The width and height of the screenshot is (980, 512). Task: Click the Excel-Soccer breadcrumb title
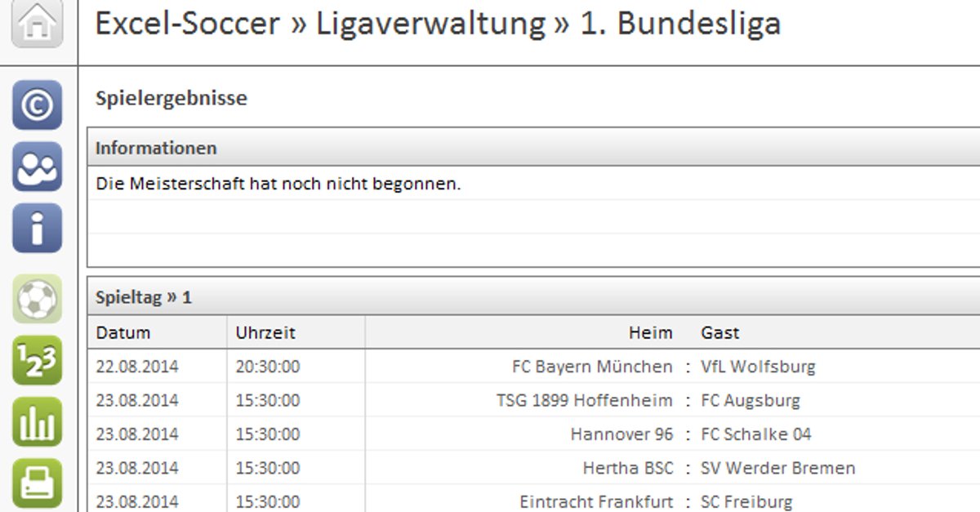point(188,23)
